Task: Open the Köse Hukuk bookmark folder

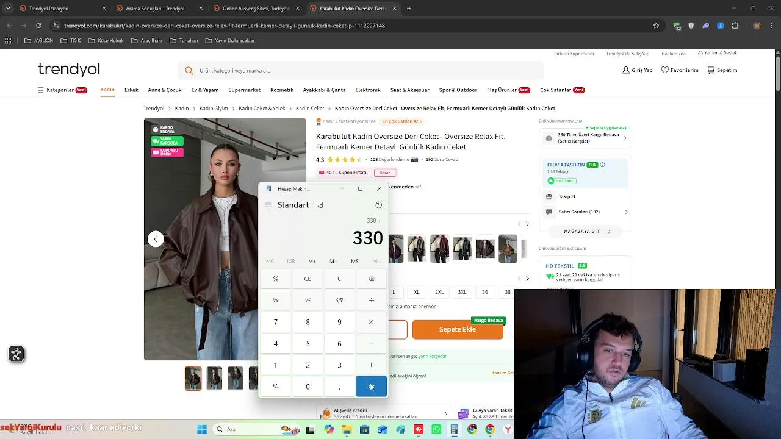Action: point(106,41)
